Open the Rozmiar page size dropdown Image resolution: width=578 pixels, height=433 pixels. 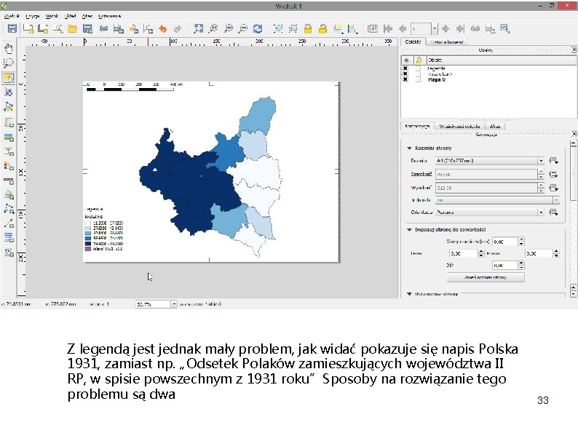(x=489, y=161)
